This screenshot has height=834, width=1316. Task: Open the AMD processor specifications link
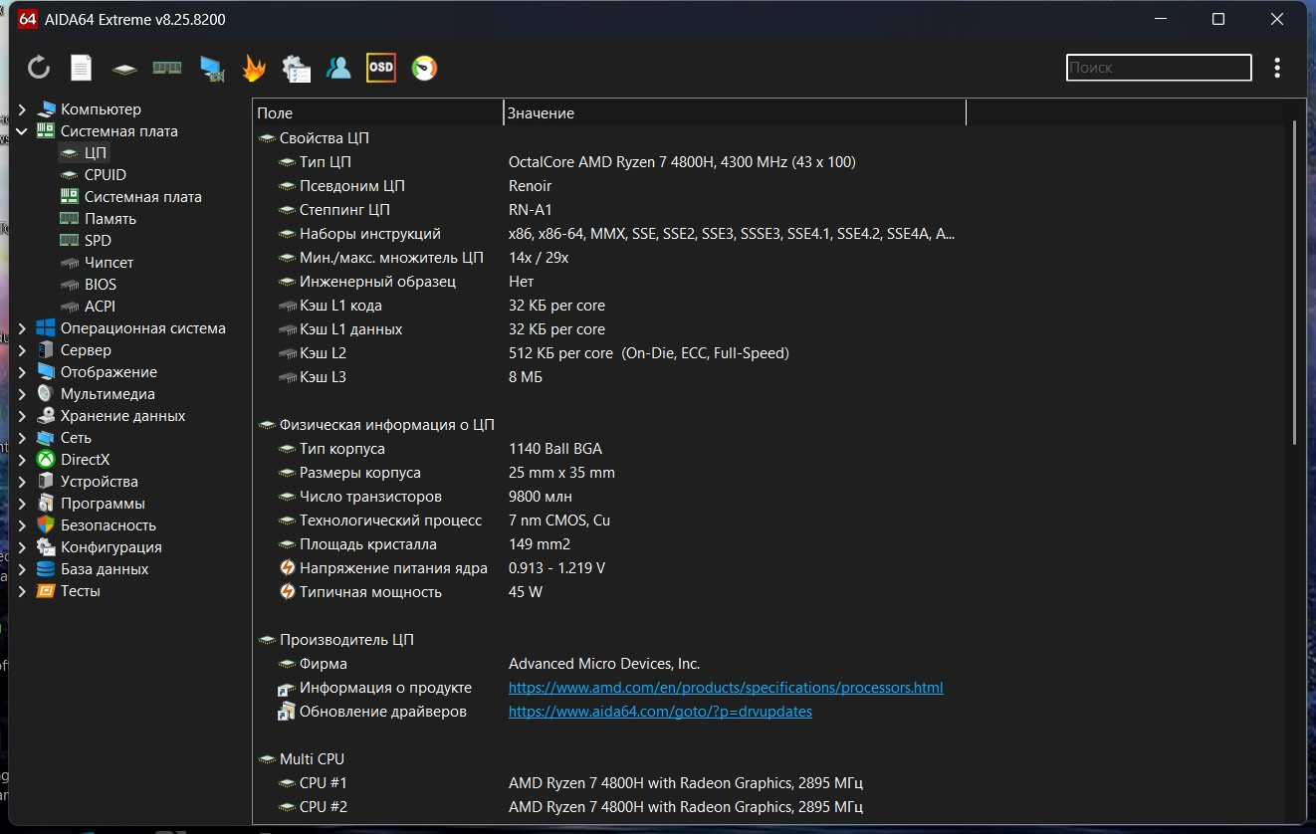(x=725, y=688)
